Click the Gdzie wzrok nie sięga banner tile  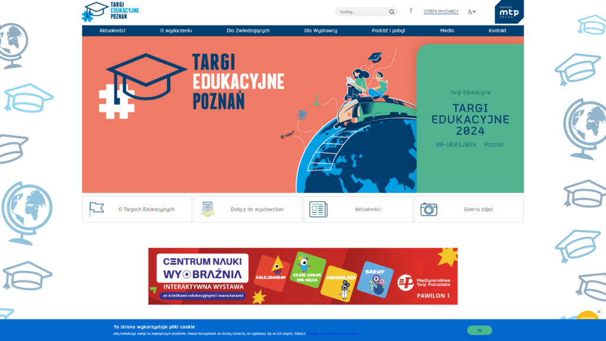tap(307, 269)
